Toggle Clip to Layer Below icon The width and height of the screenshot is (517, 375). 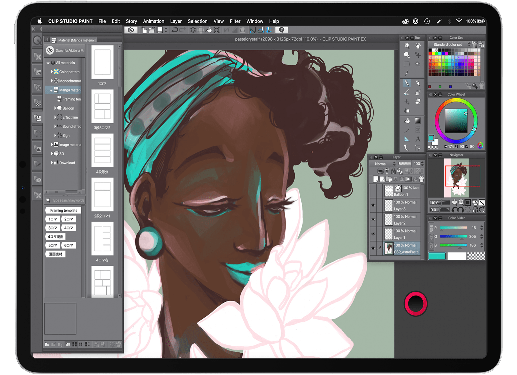pyautogui.click(x=380, y=171)
